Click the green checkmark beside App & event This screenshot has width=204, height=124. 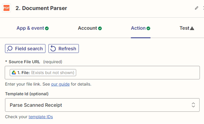click(x=47, y=28)
